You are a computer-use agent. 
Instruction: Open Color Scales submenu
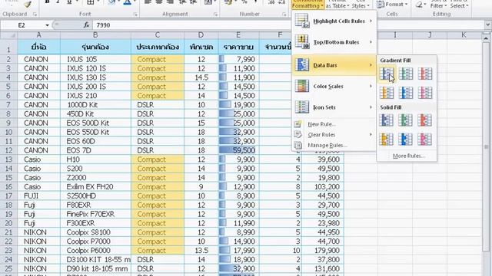334,86
